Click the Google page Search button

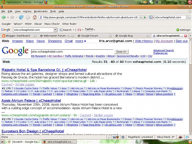[121, 52]
